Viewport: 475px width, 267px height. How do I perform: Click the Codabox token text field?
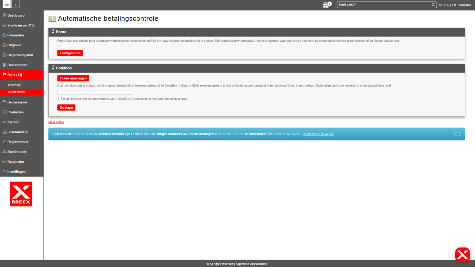(x=95, y=93)
